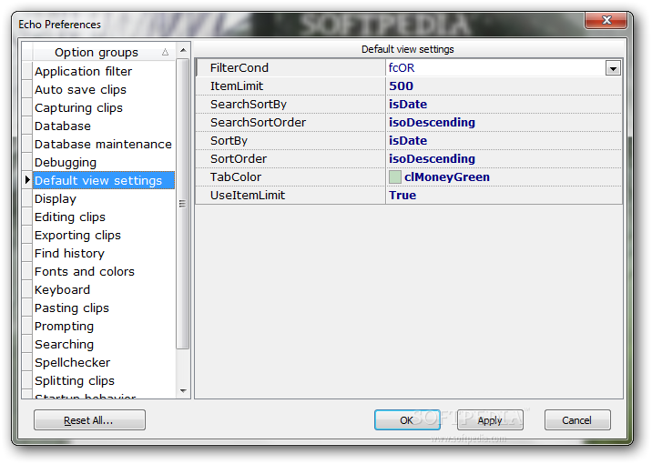Click the Apply button
This screenshot has width=652, height=464.
coord(490,420)
